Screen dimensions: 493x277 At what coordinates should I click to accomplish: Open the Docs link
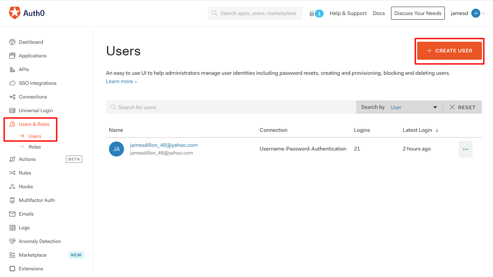pos(379,13)
